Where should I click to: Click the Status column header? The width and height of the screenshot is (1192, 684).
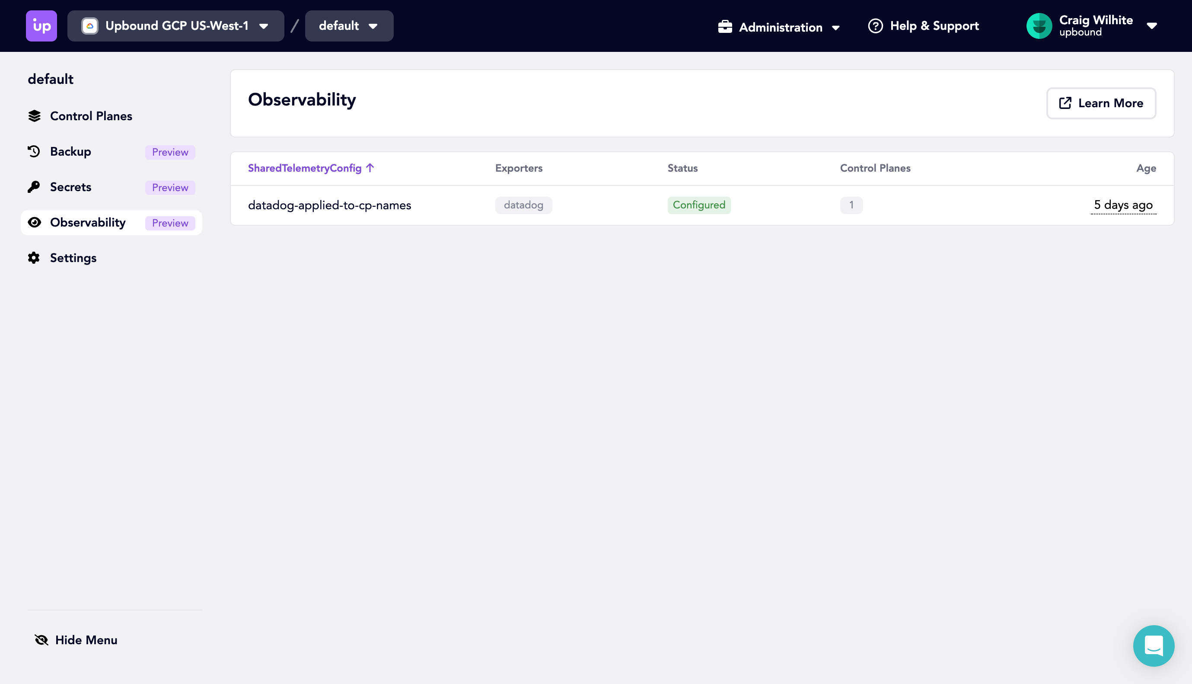(x=682, y=168)
